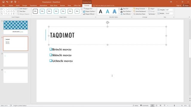Apply the first black outline shape style
This screenshot has height=107, width=191.
click(x=35, y=11)
